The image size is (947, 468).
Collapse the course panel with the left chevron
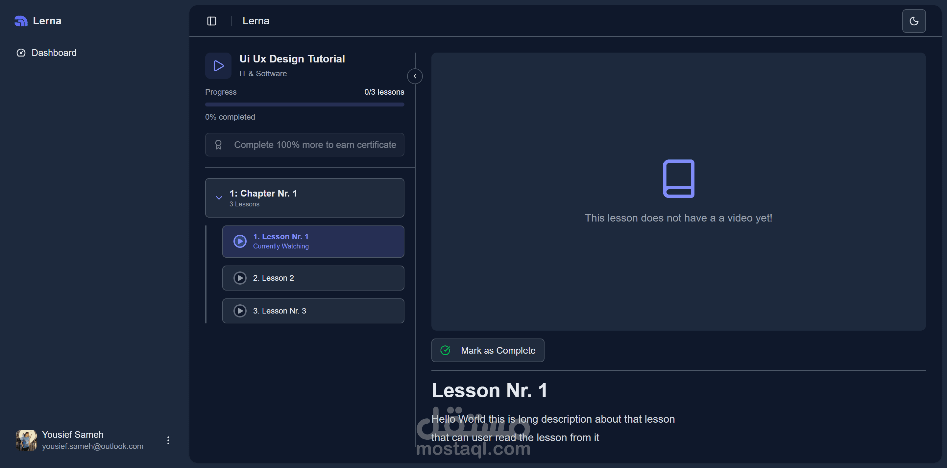[415, 76]
